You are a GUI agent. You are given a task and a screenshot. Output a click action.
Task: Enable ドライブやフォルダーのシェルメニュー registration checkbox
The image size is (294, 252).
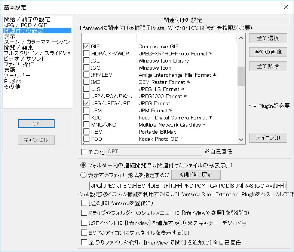pyautogui.click(x=84, y=213)
